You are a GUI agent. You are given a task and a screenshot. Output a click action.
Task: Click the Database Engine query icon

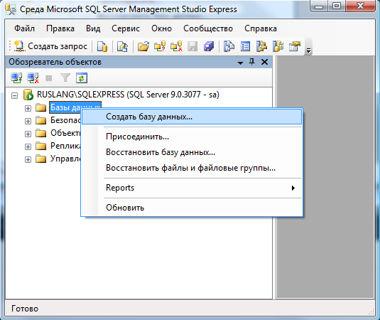(102, 46)
